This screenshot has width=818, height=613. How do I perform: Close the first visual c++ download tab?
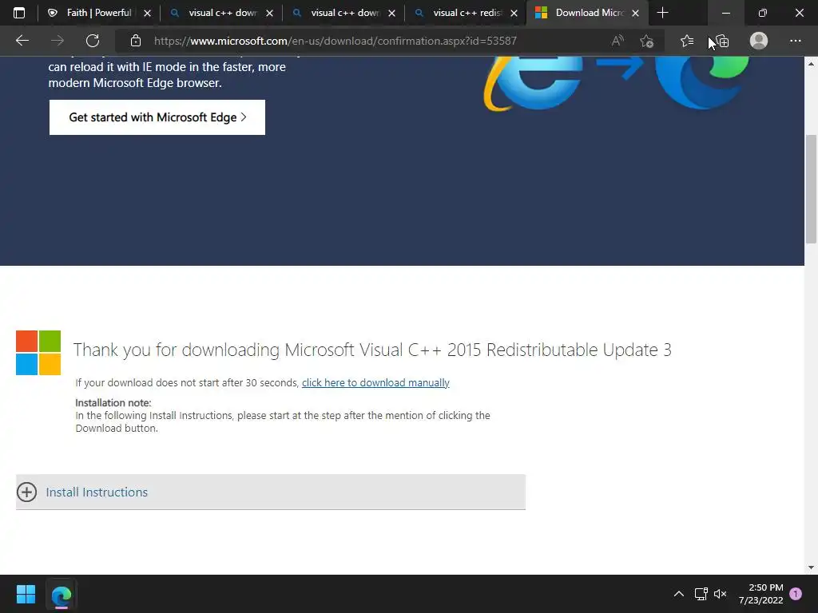[x=269, y=13]
